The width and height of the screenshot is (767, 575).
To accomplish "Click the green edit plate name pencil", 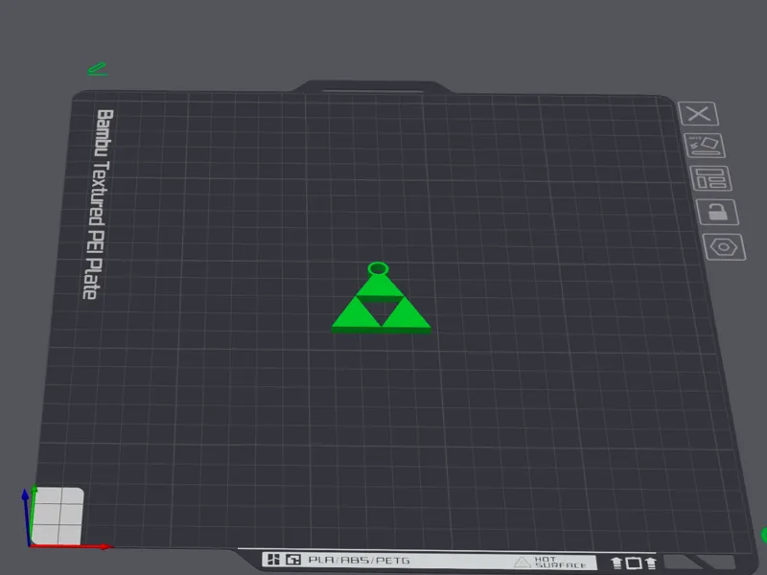I will (x=98, y=69).
